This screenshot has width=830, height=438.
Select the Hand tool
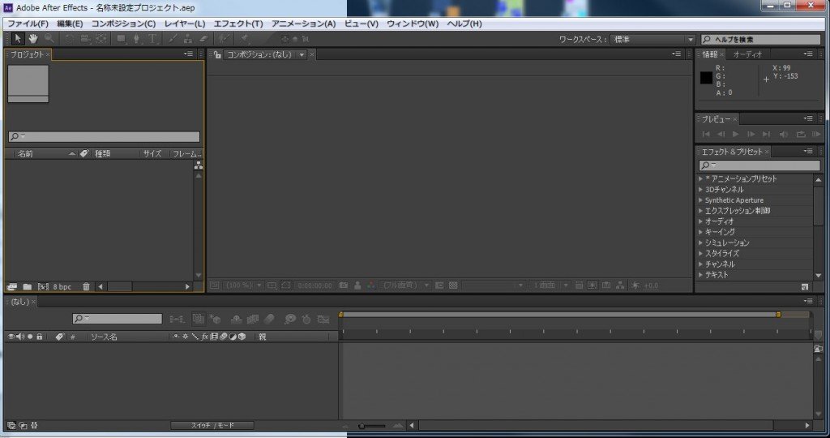click(x=32, y=39)
